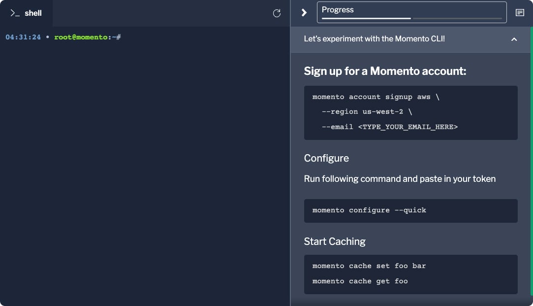Click the '--email <TYPE_YOUR_EMAIL_HERE>' line
Viewport: 533px width, 306px height.
[x=390, y=127]
